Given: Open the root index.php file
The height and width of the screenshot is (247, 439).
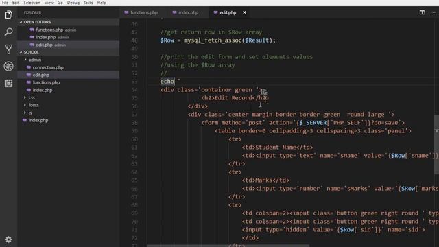Looking at the screenshot, I should pyautogui.click(x=38, y=120).
